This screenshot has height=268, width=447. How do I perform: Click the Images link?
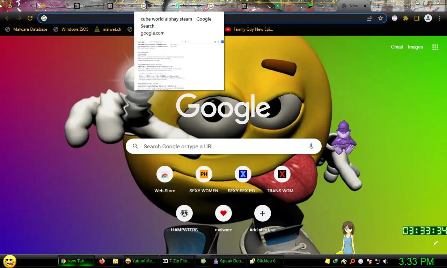[415, 47]
